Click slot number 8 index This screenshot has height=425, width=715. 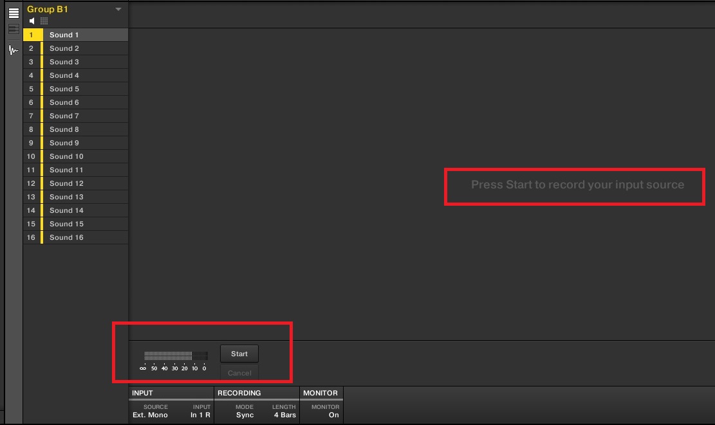tap(32, 129)
